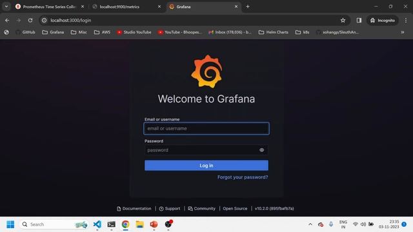Click the Grafana logo
This screenshot has width=413, height=232.
[206, 72]
